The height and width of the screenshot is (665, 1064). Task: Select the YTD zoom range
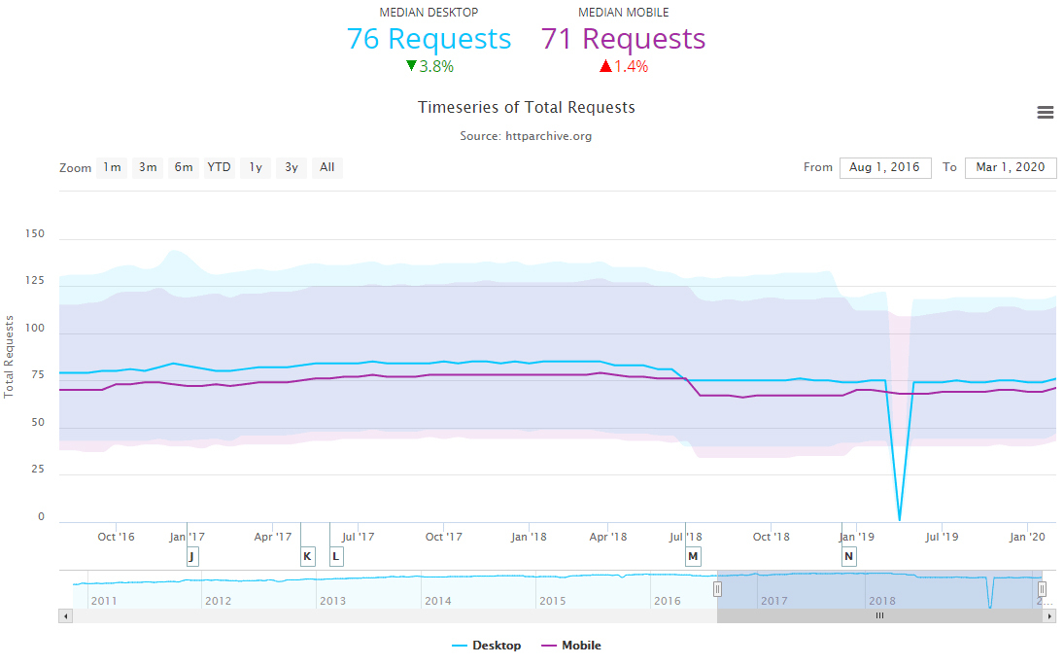coord(220,167)
